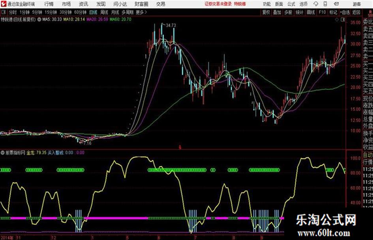The width and height of the screenshot is (373, 240).
Task: Switch to the 1分钟 period tab
Action: point(24,12)
